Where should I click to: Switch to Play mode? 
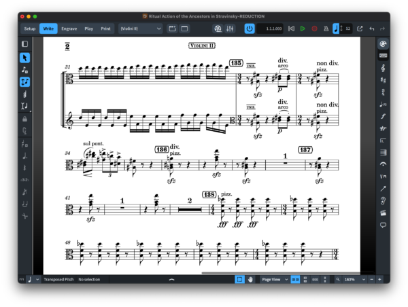click(88, 29)
